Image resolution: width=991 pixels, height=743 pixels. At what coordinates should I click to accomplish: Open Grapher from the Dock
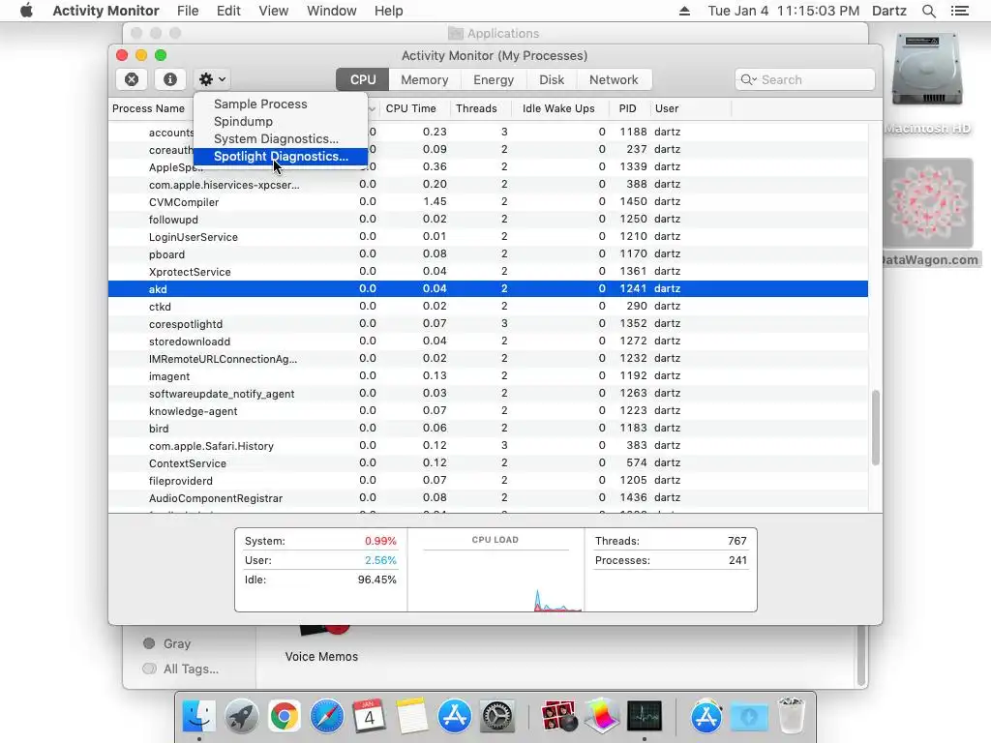(x=602, y=717)
